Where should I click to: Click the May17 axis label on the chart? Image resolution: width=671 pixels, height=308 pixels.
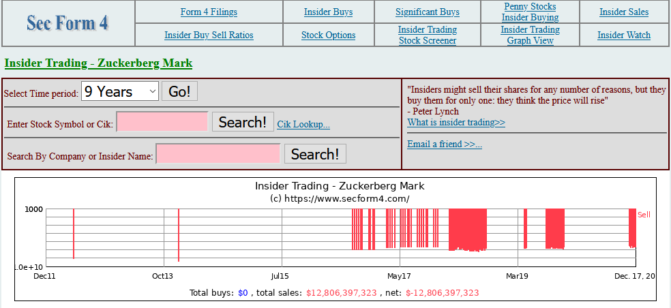click(399, 277)
